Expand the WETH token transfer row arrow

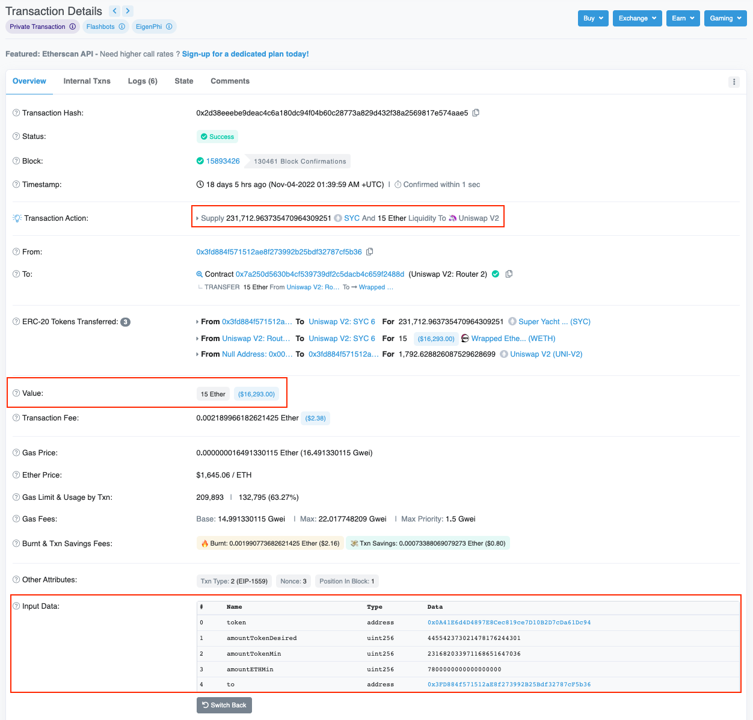(198, 339)
